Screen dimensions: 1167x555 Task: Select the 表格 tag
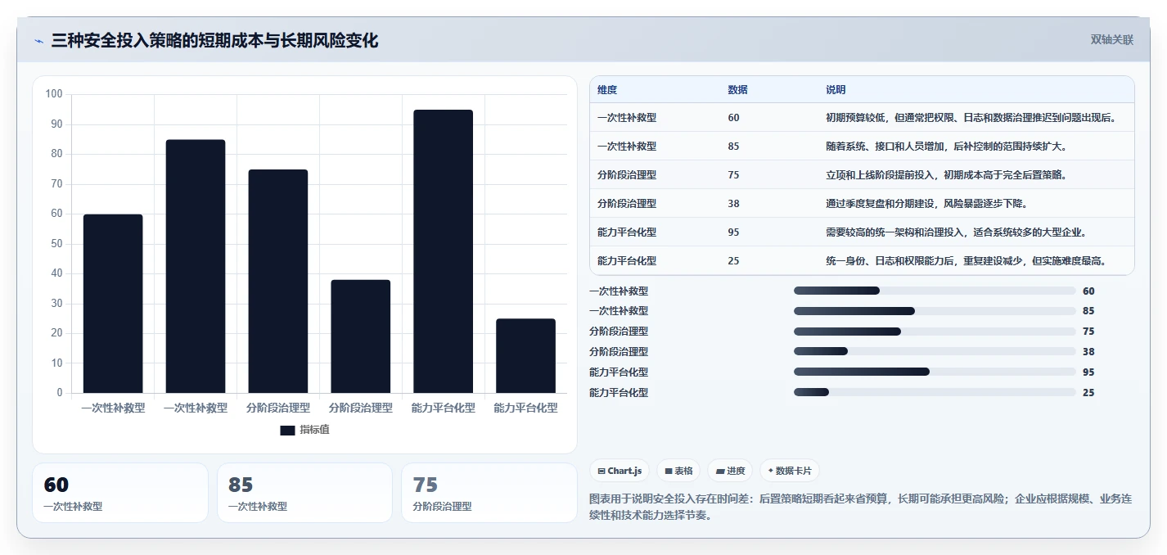coord(678,471)
